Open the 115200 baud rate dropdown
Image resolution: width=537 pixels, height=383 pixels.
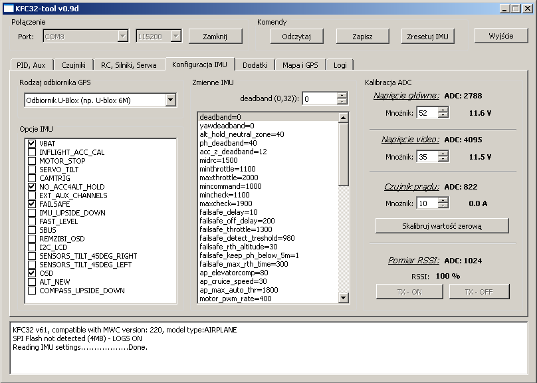coord(175,36)
